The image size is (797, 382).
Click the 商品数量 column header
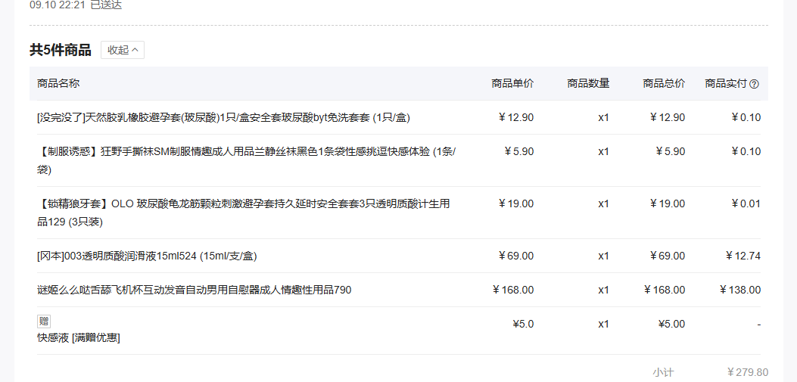[x=588, y=83]
